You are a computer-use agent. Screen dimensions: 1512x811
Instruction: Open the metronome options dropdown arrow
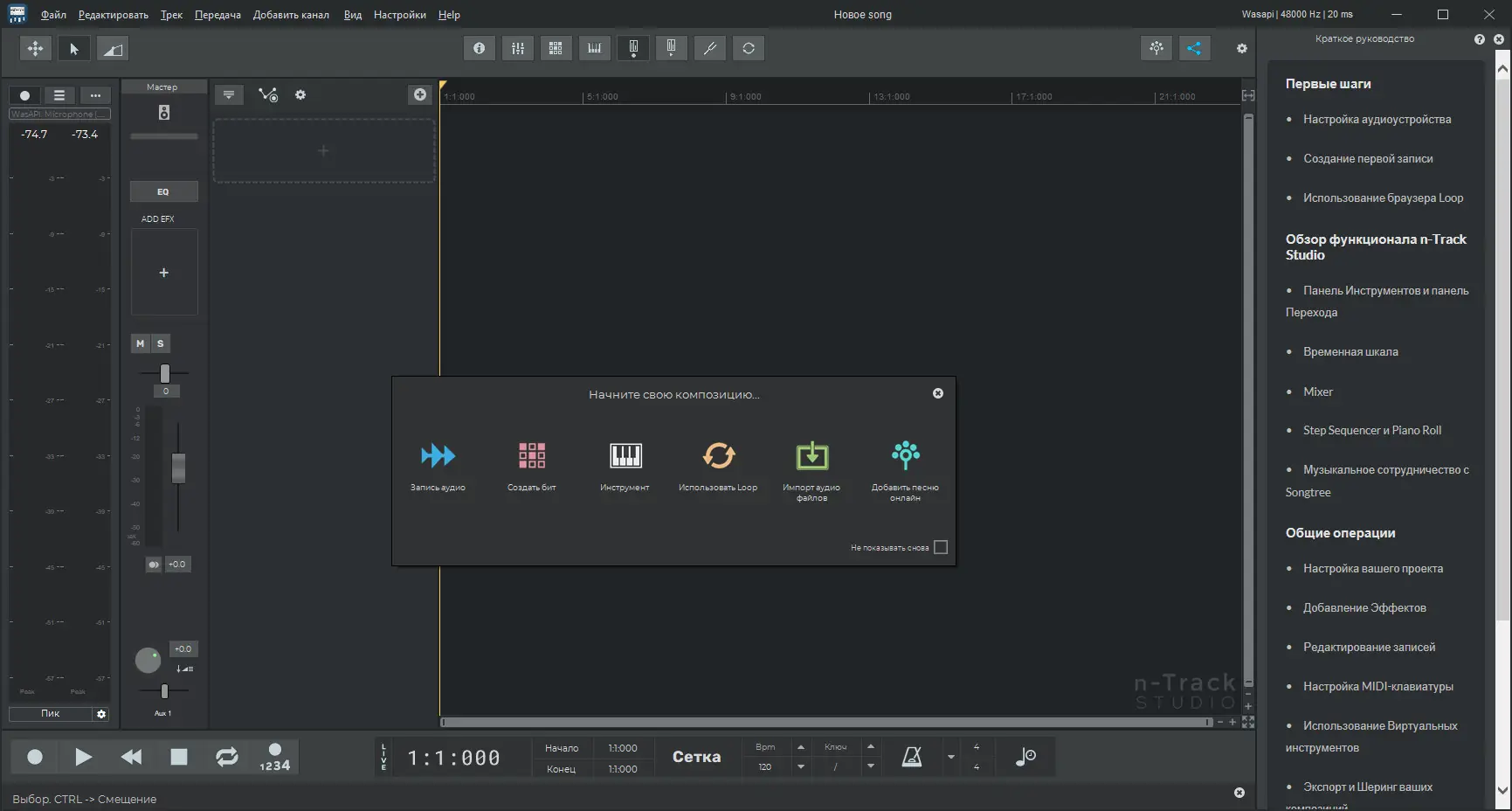(951, 757)
